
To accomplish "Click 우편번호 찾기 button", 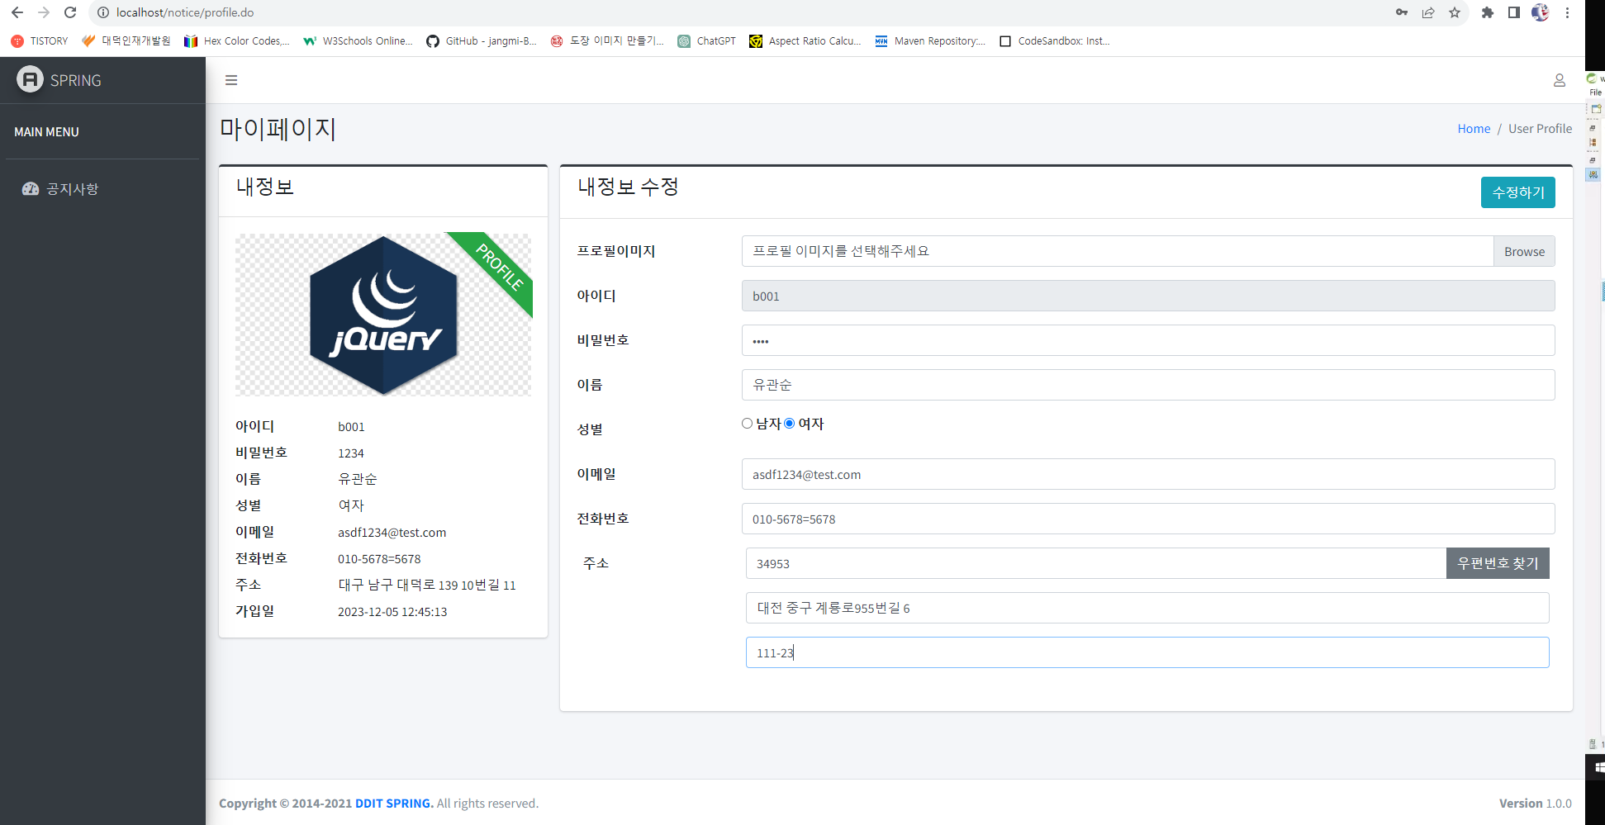I will coord(1498,563).
